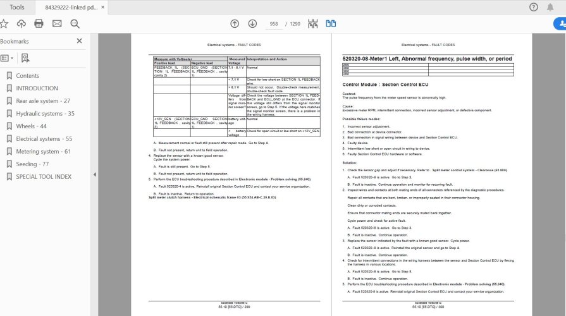Go to previous page with up arrow
566x316 pixels.
click(x=235, y=24)
